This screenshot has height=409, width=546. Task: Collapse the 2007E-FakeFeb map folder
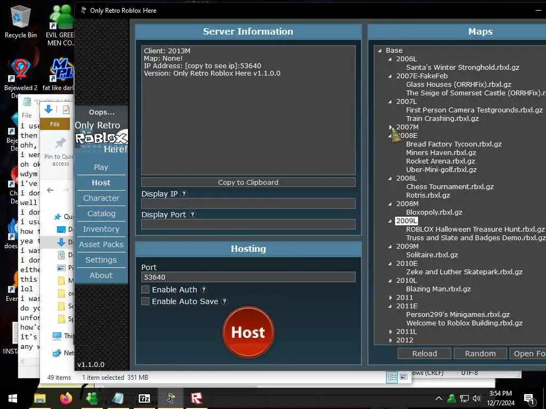(390, 76)
